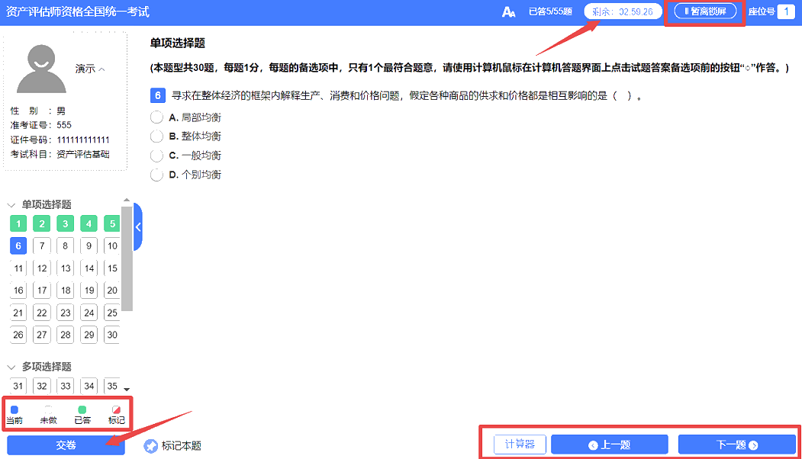
Task: Go to previous question 上一题
Action: click(609, 445)
